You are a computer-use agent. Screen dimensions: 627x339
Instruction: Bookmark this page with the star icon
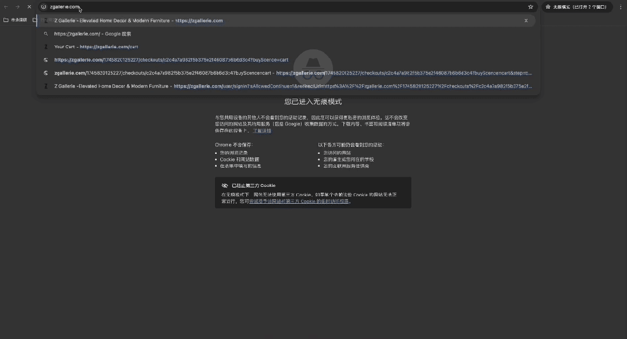(531, 7)
